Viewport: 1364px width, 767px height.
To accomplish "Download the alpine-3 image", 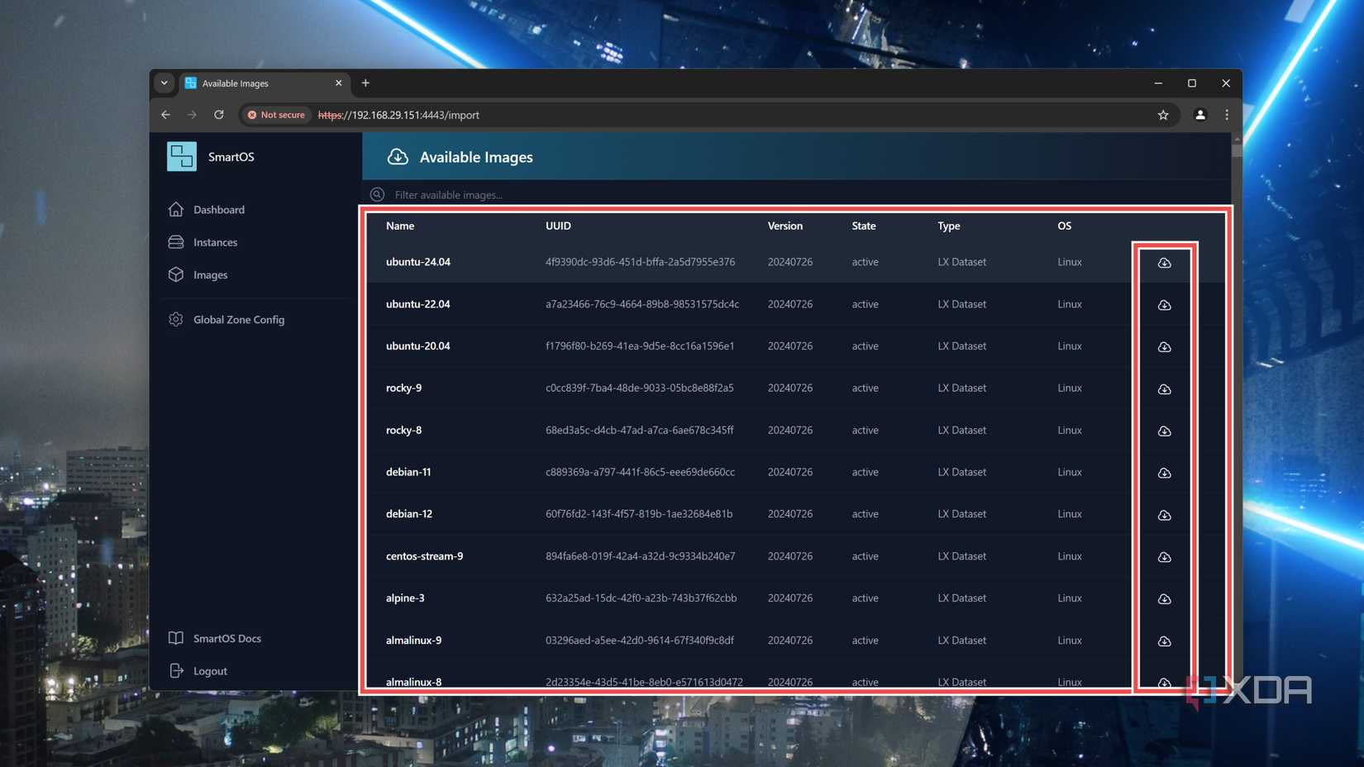I will click(x=1164, y=598).
